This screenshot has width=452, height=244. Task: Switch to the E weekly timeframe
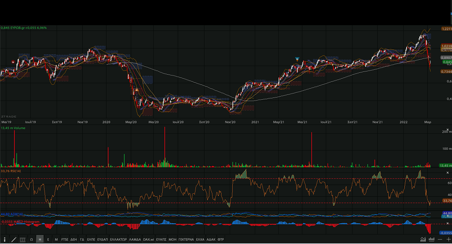pyautogui.click(x=48, y=240)
